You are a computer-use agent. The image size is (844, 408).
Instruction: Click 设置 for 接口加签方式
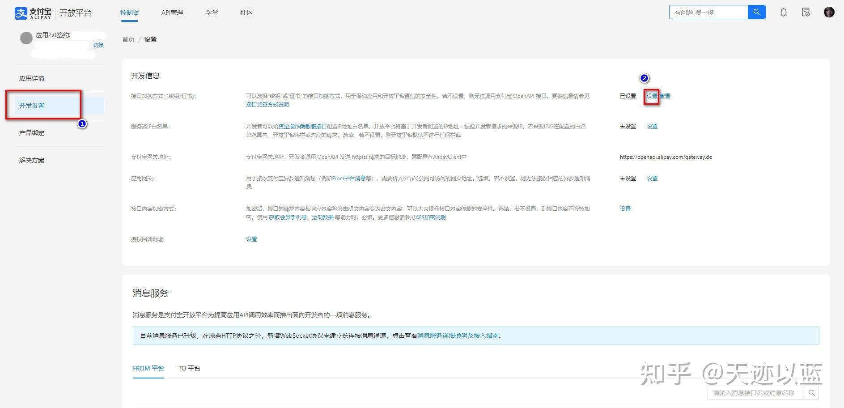652,96
